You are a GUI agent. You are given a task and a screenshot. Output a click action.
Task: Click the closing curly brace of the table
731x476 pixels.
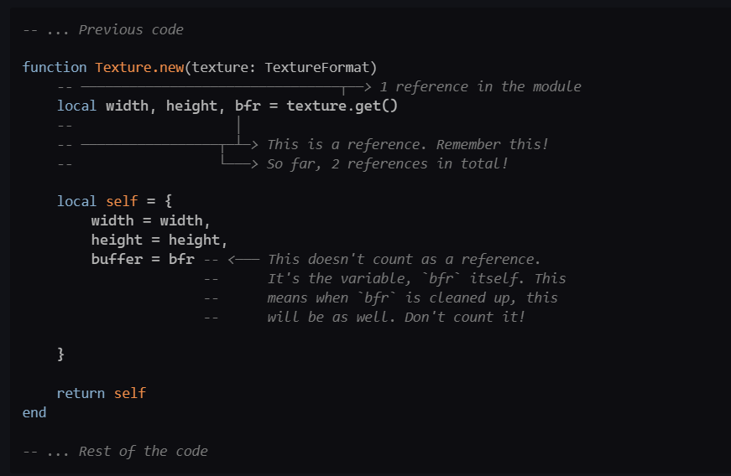pos(61,354)
